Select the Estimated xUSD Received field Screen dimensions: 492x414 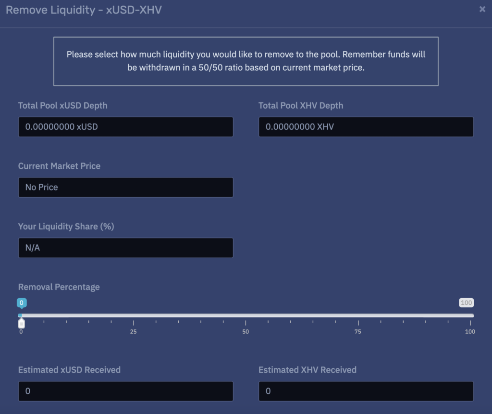tap(125, 391)
